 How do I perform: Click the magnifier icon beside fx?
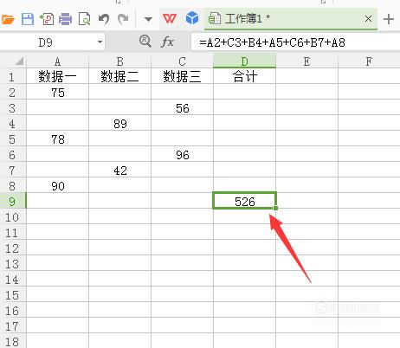(x=145, y=42)
